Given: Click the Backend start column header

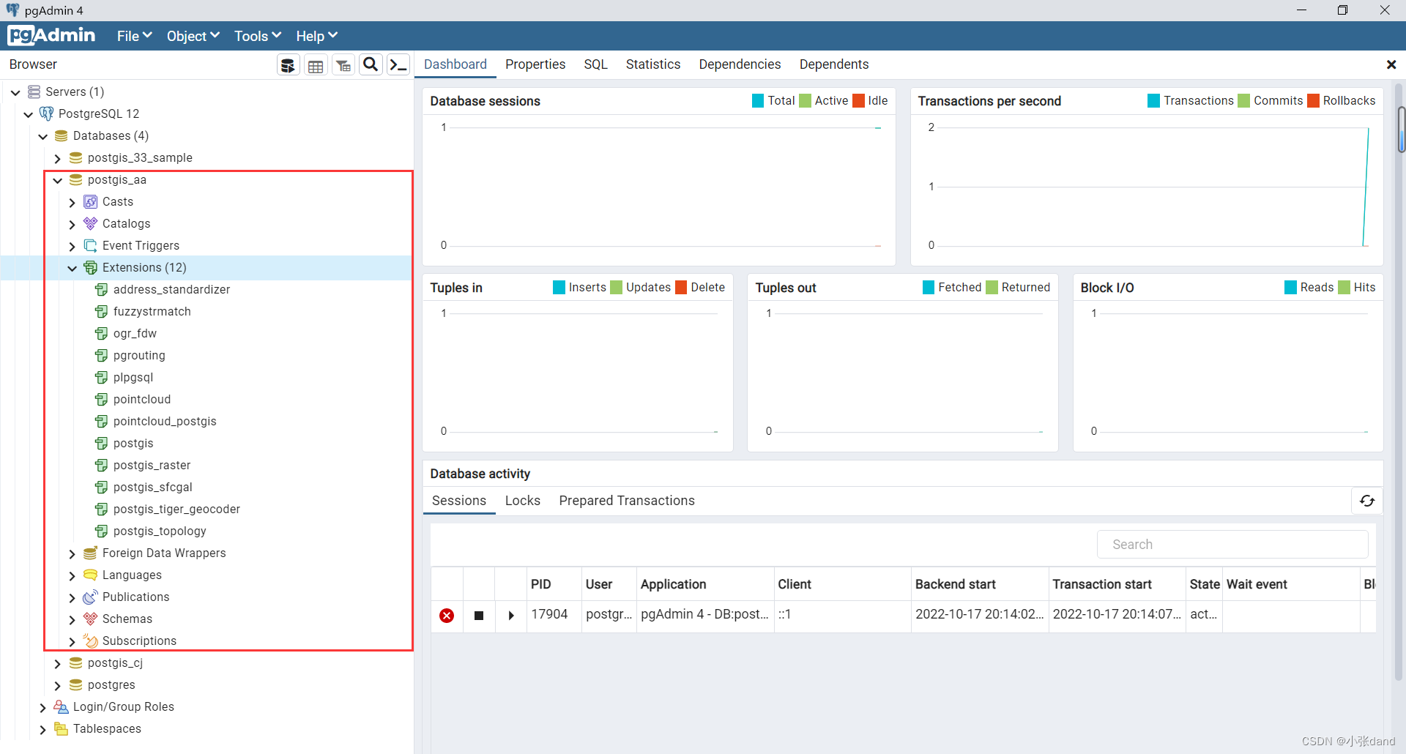Looking at the screenshot, I should click(x=980, y=584).
